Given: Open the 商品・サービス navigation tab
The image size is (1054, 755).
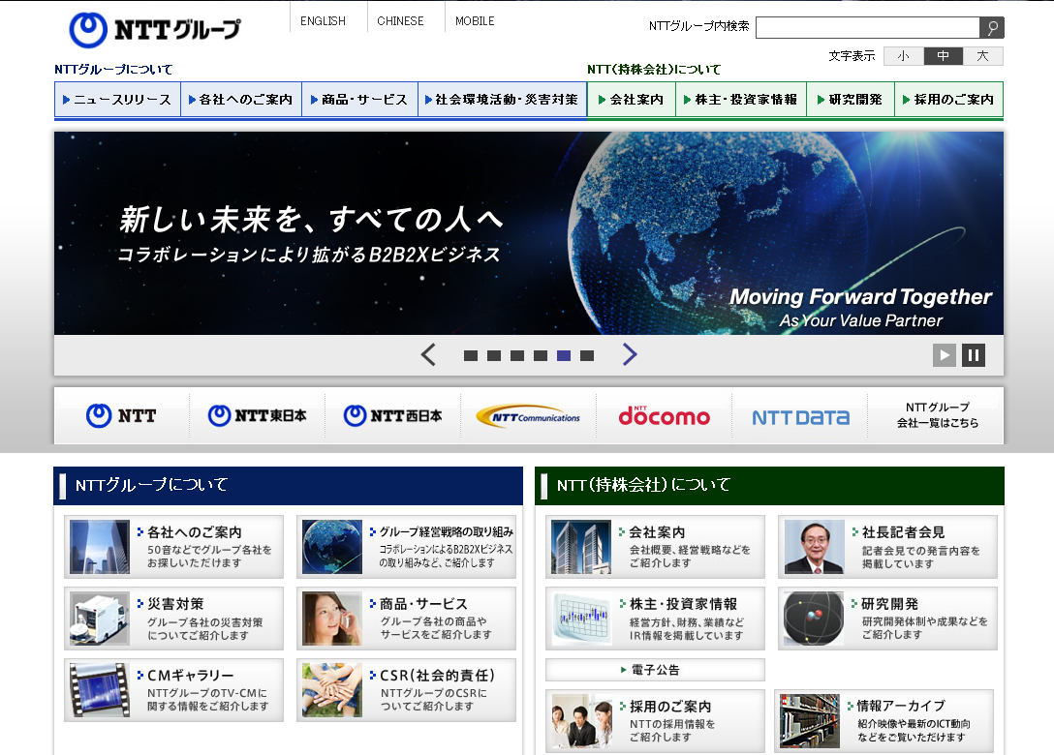Looking at the screenshot, I should coord(359,100).
